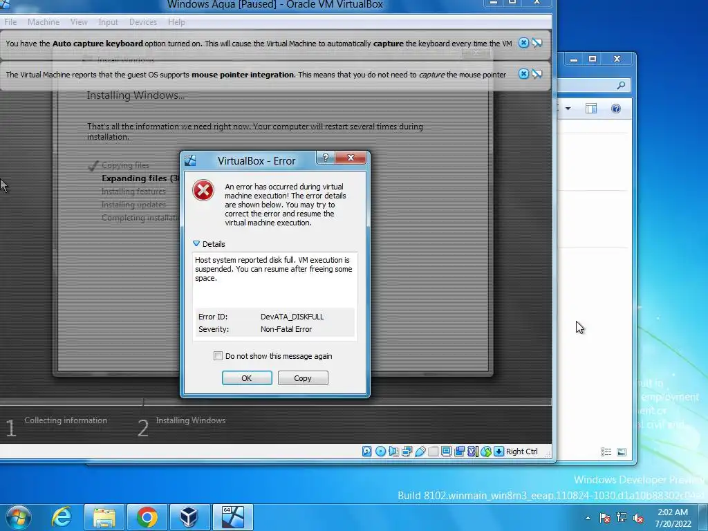Open the Input menu
This screenshot has height=531, width=708.
pos(108,21)
